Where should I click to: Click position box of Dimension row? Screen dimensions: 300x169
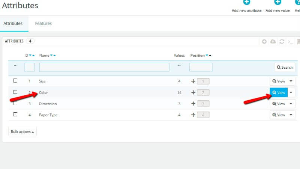(x=203, y=104)
